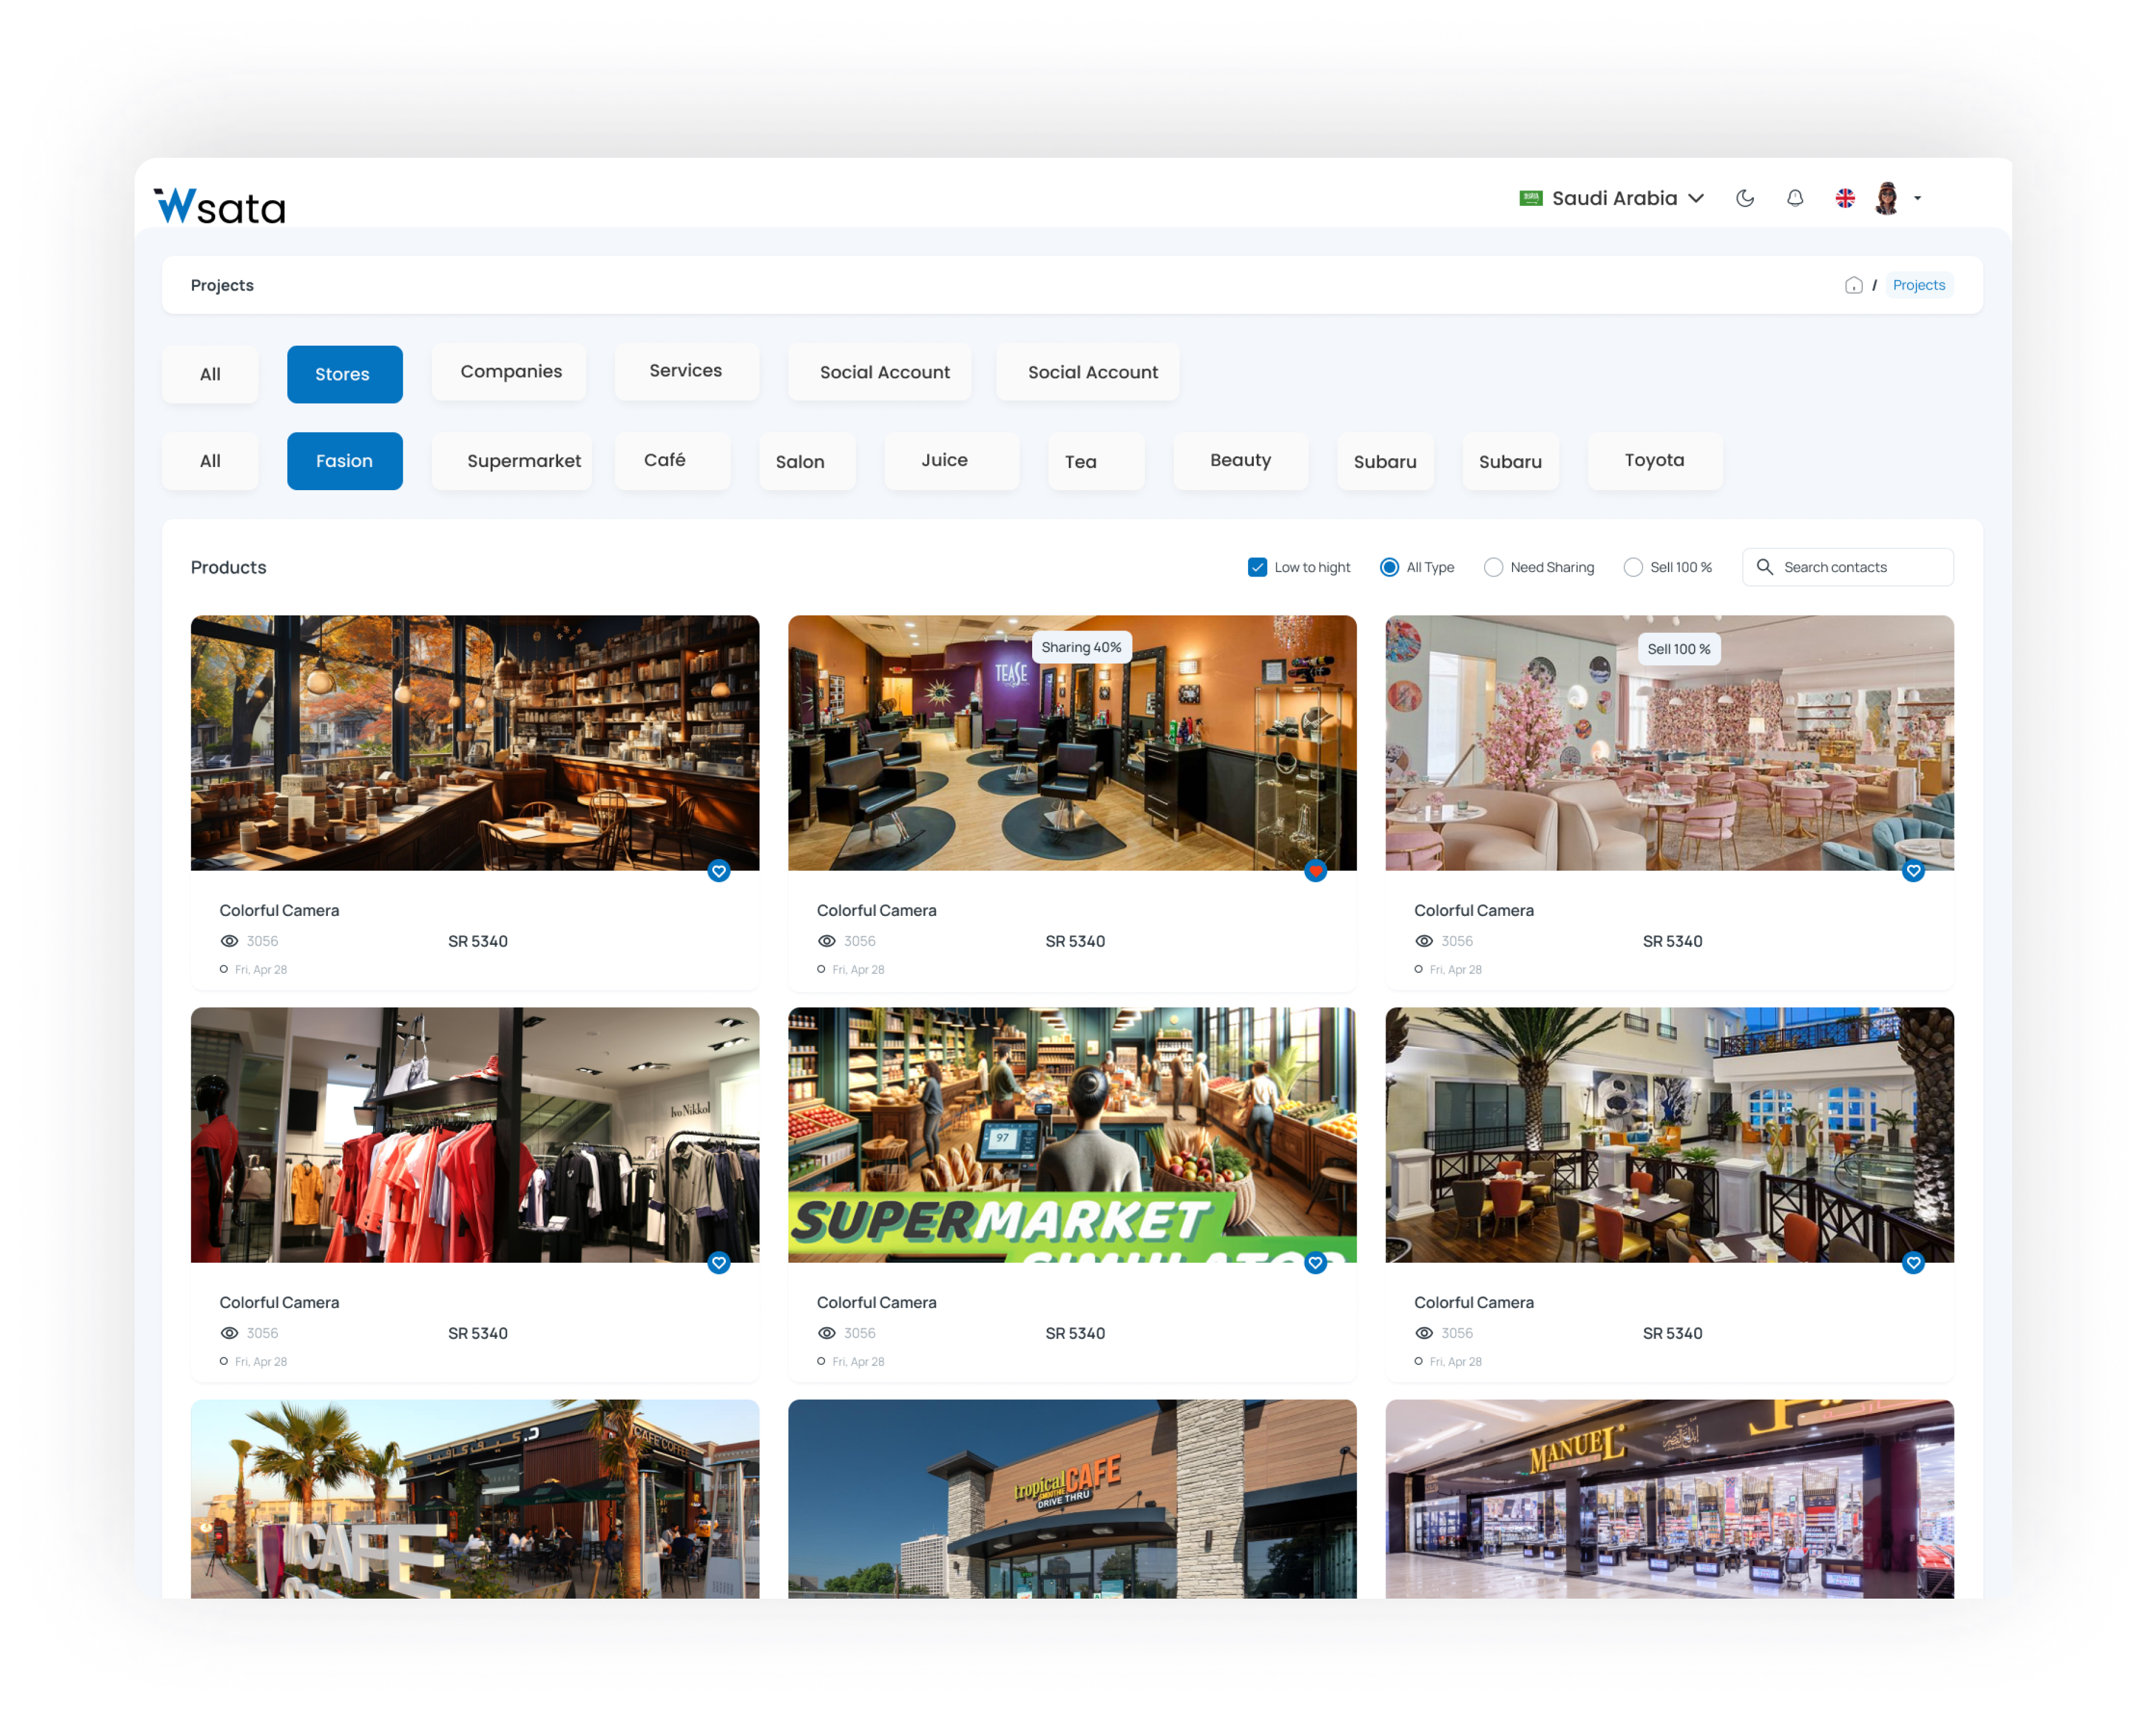Uncheck the Low to hight checkbox
2156x1710 pixels.
click(1257, 567)
